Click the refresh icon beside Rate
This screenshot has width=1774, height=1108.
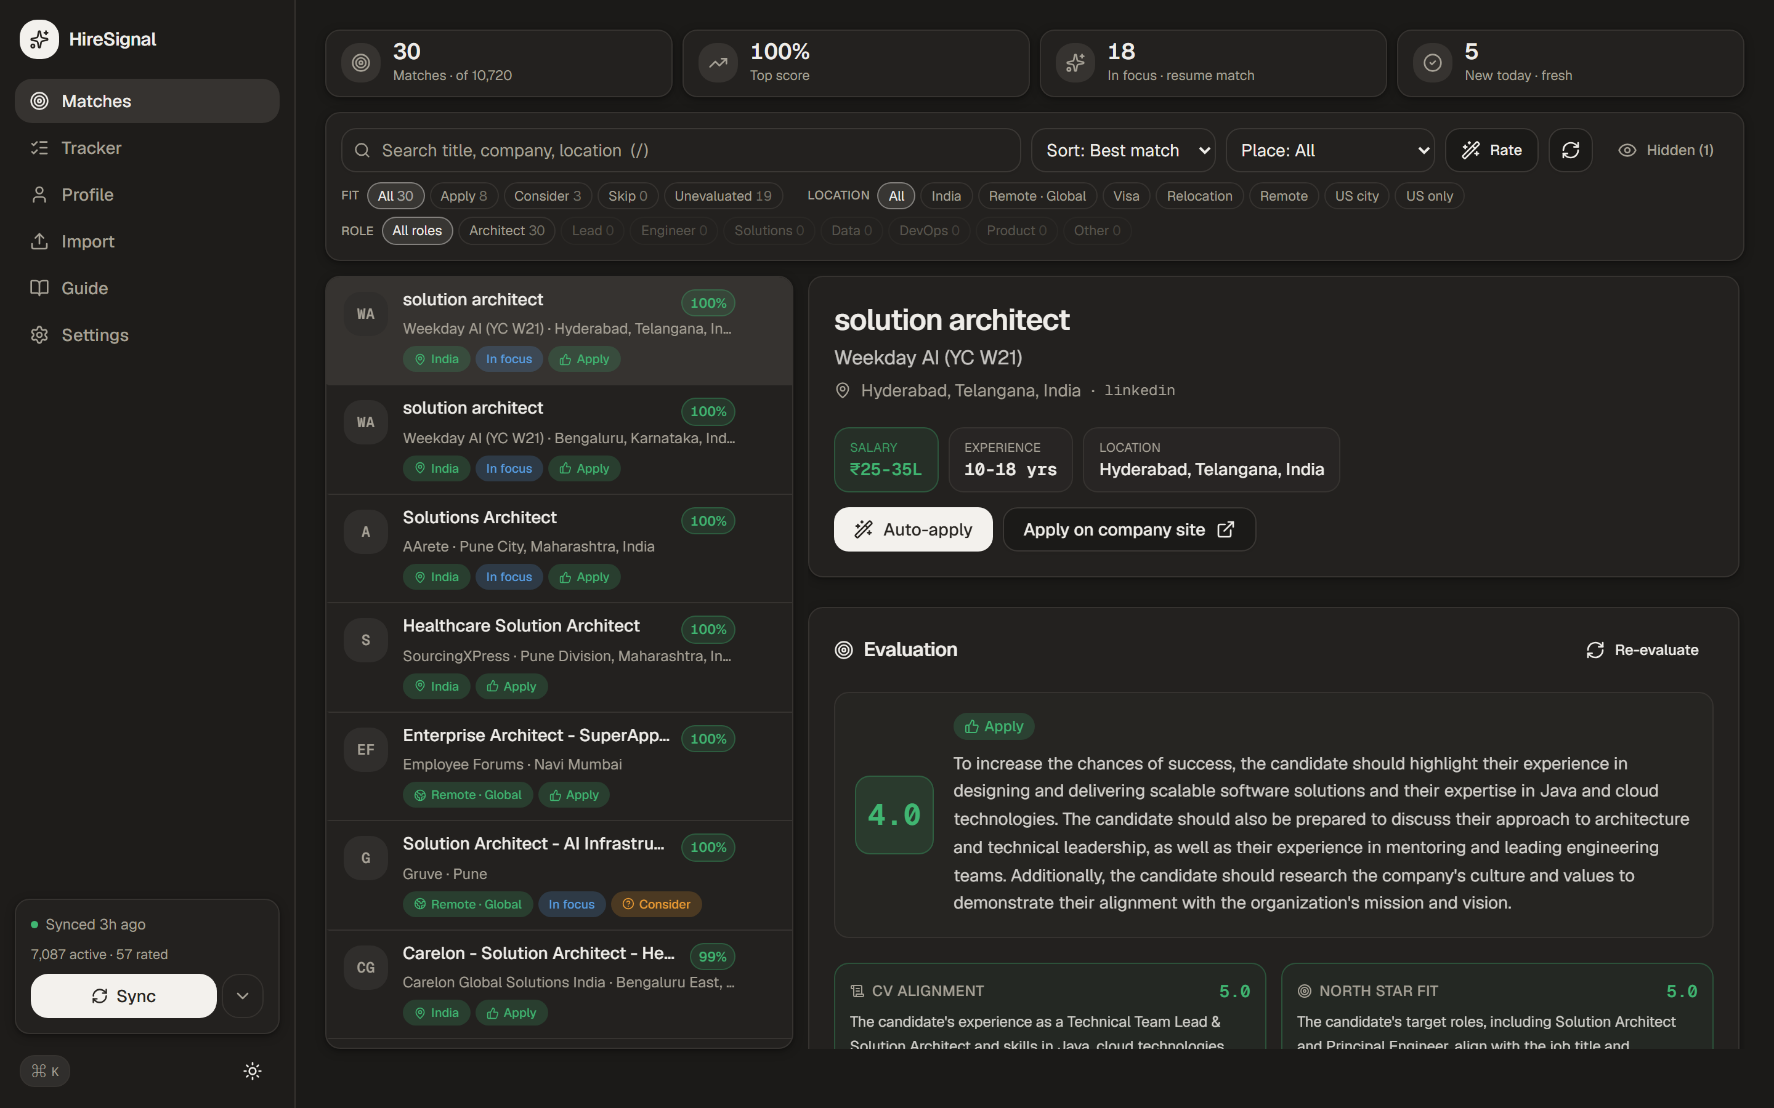pos(1570,150)
